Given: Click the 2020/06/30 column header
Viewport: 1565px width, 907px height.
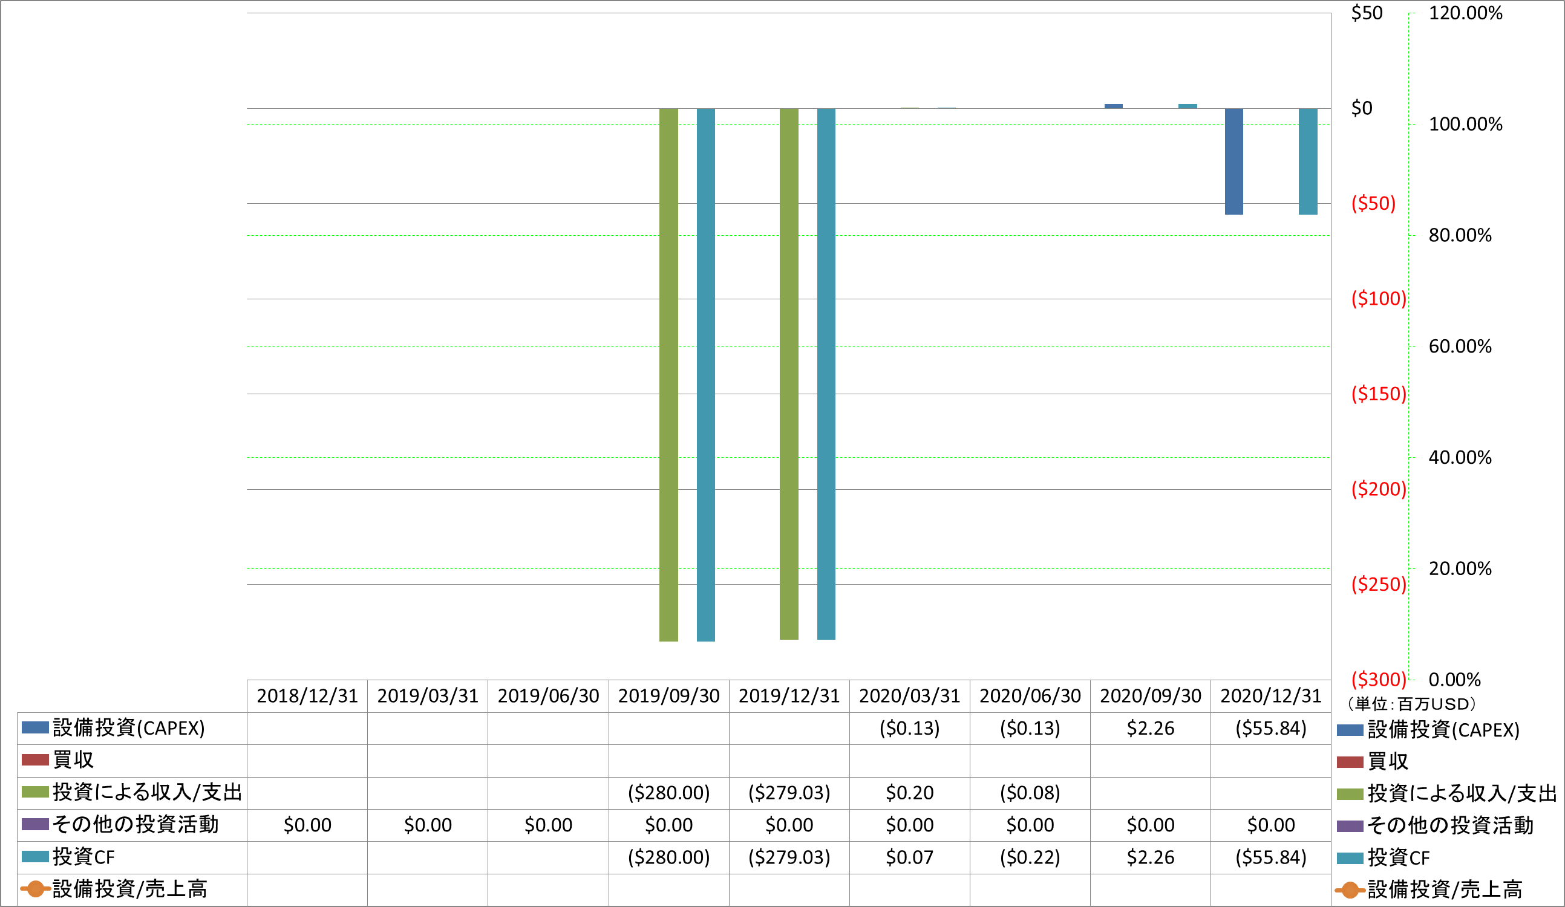Looking at the screenshot, I should click(x=1030, y=696).
